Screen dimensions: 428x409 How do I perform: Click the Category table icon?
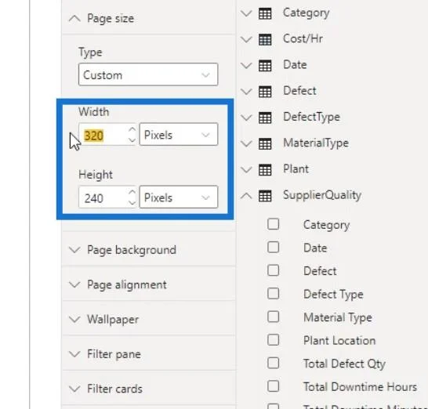(265, 13)
